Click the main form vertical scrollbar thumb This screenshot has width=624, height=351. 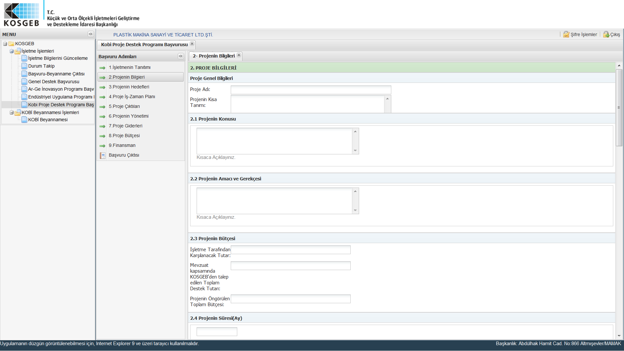click(x=619, y=107)
